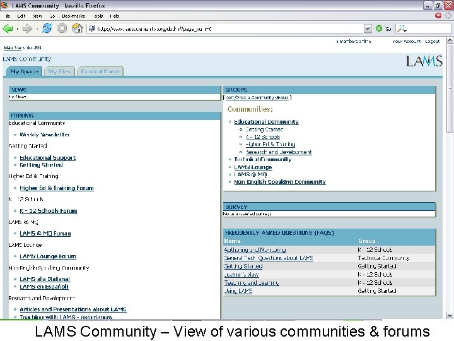The height and width of the screenshot is (341, 454).
Task: Open the LAMS alla Italiana! forum
Action: pos(45,279)
